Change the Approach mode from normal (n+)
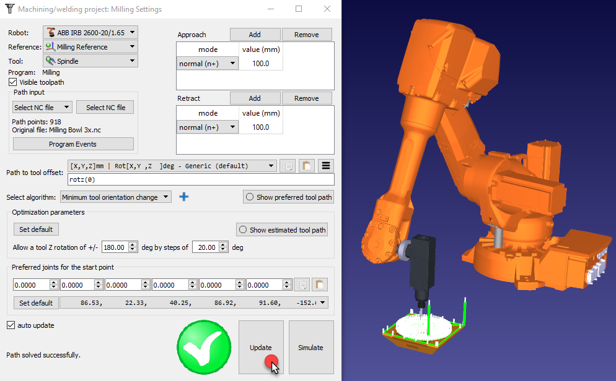 point(208,63)
